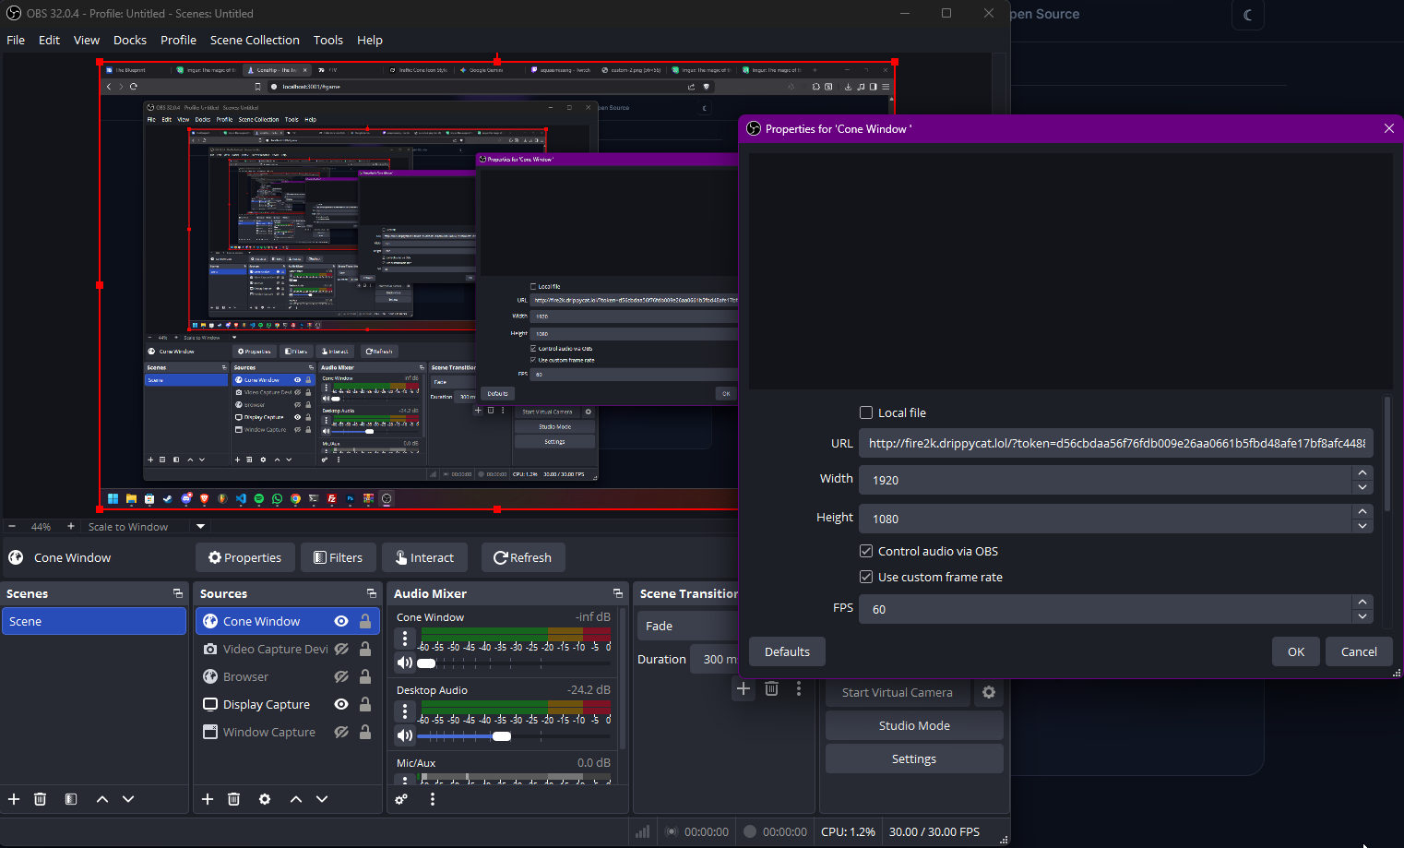Open source properties gear in Sources toolbar
Viewport: 1404px width, 848px height.
265,799
